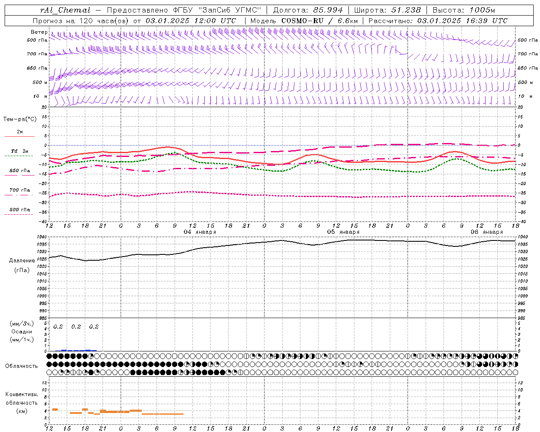
Task: Select the Тем-ра(°C) axis label
Action: [x=20, y=119]
